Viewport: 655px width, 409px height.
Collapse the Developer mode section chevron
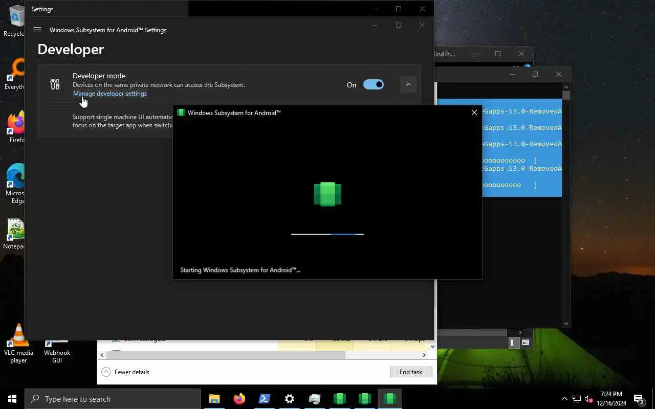(x=408, y=84)
